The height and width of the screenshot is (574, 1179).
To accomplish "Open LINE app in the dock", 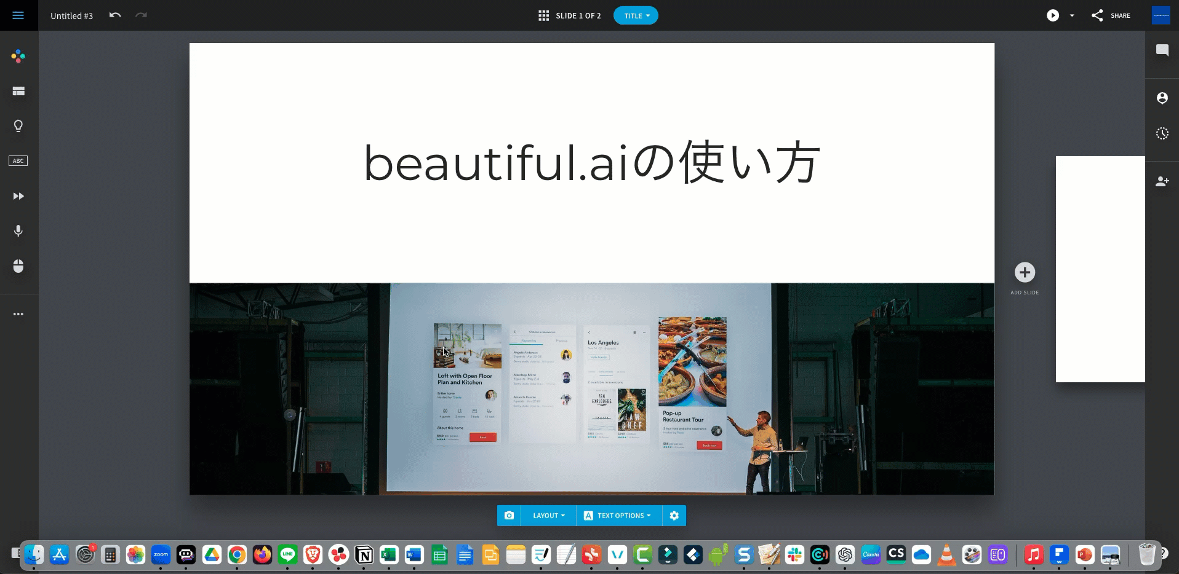I will click(x=287, y=555).
